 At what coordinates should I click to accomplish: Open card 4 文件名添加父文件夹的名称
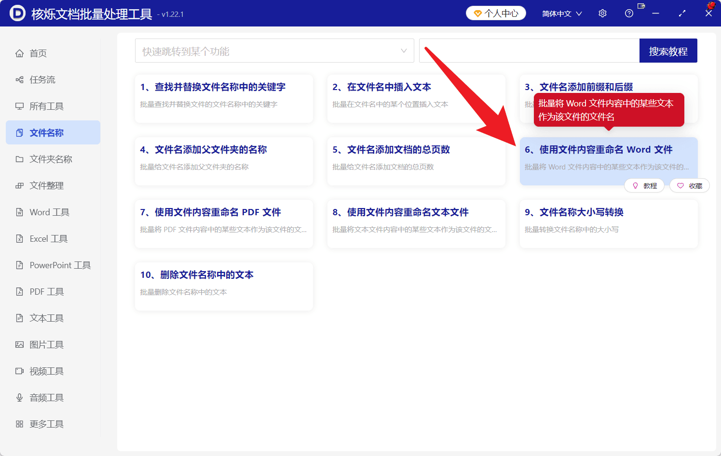click(224, 161)
